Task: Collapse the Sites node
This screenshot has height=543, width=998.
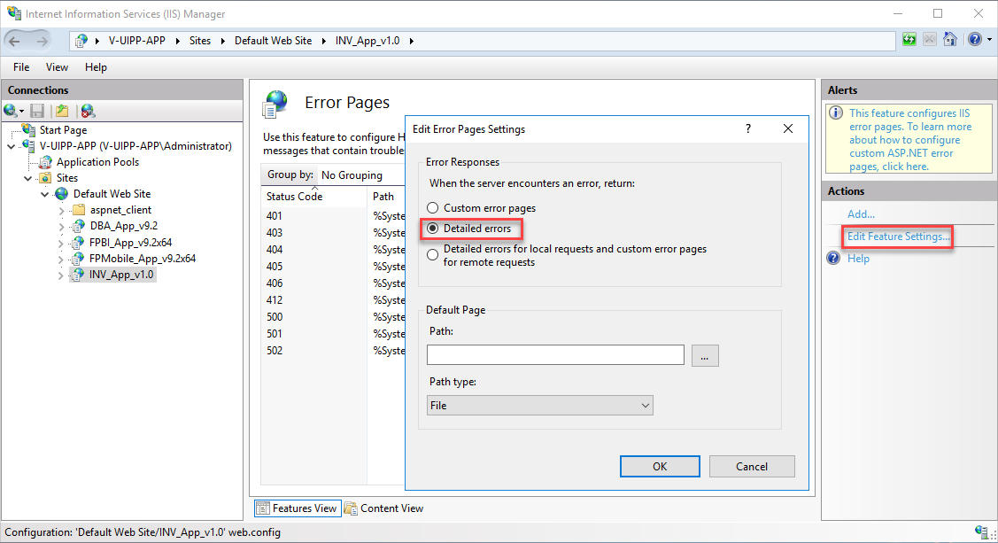Action: click(28, 178)
